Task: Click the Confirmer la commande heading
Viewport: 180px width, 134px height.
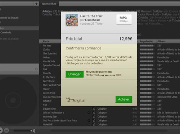Action: (x=84, y=48)
